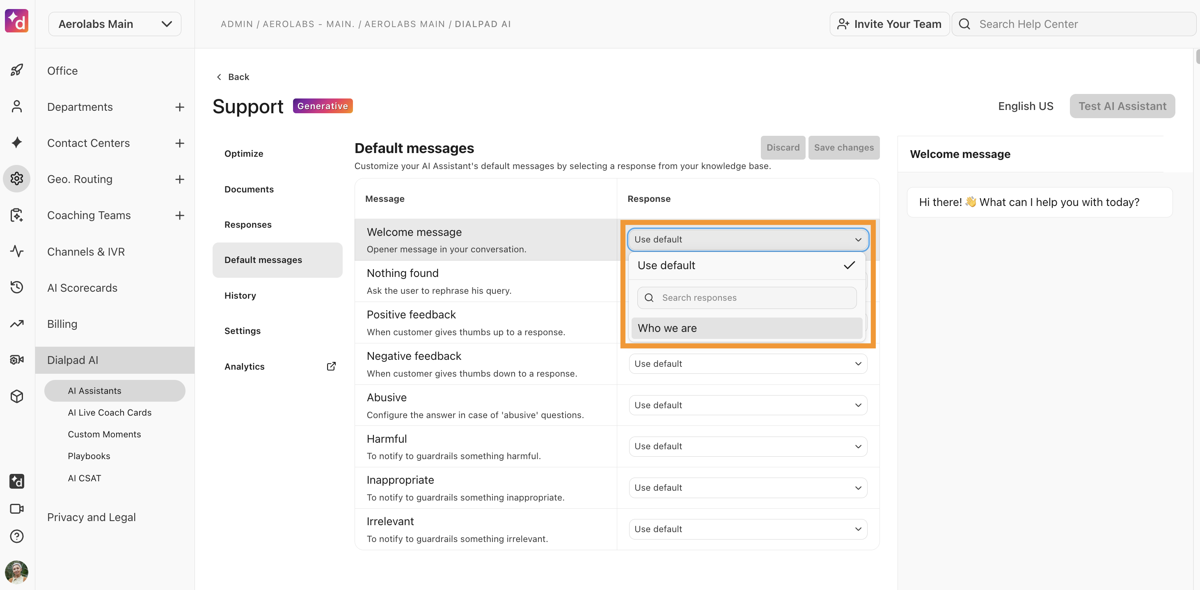
Task: Select the English US language selector
Action: (x=1025, y=106)
